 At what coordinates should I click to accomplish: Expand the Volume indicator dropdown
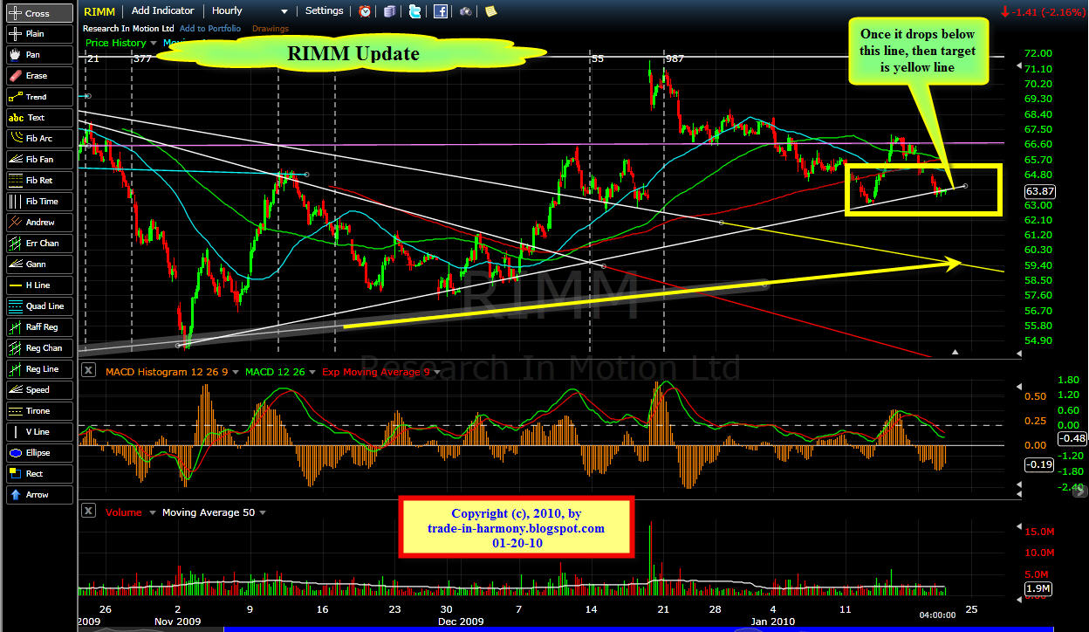(x=152, y=512)
